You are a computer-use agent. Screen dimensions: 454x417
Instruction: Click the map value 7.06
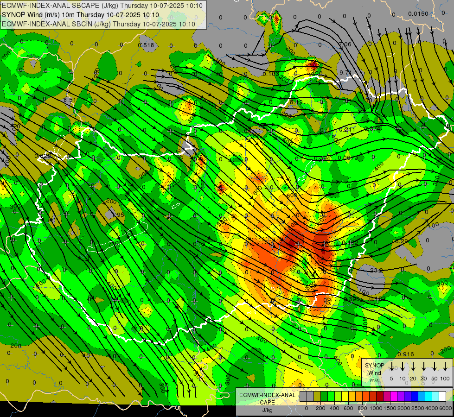pyautogui.click(x=345, y=44)
